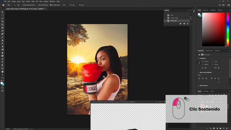Choose Zoom Out mode in options bar

point(18,5)
